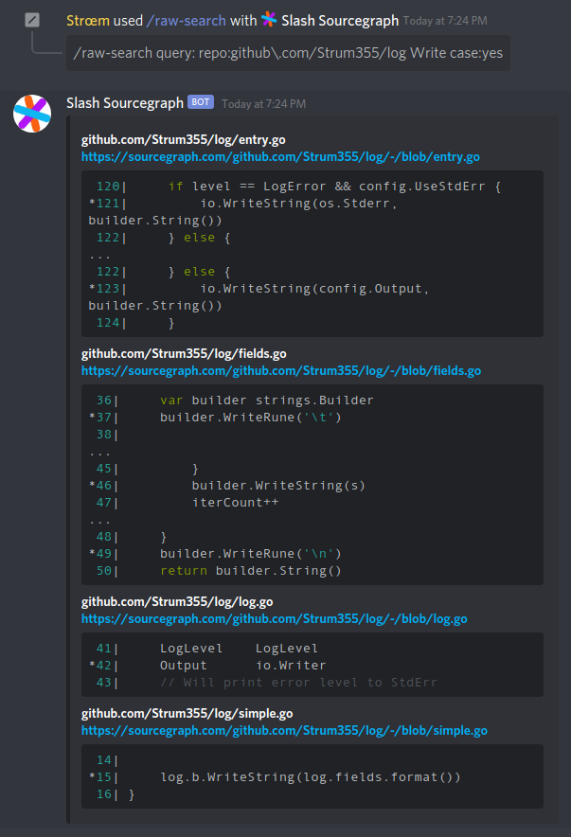The width and height of the screenshot is (571, 837).
Task: Click line 41 LogLevel LogLevel
Action: coord(207,649)
